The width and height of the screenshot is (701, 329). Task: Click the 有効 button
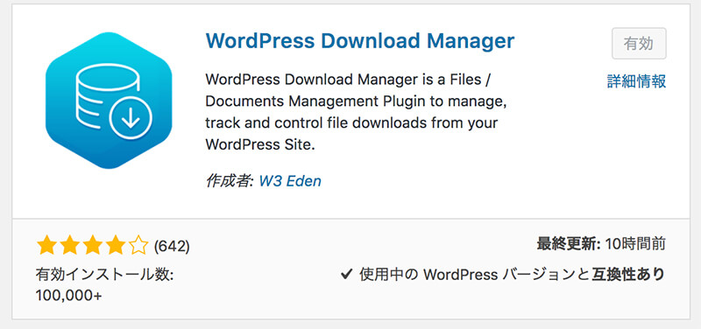639,43
